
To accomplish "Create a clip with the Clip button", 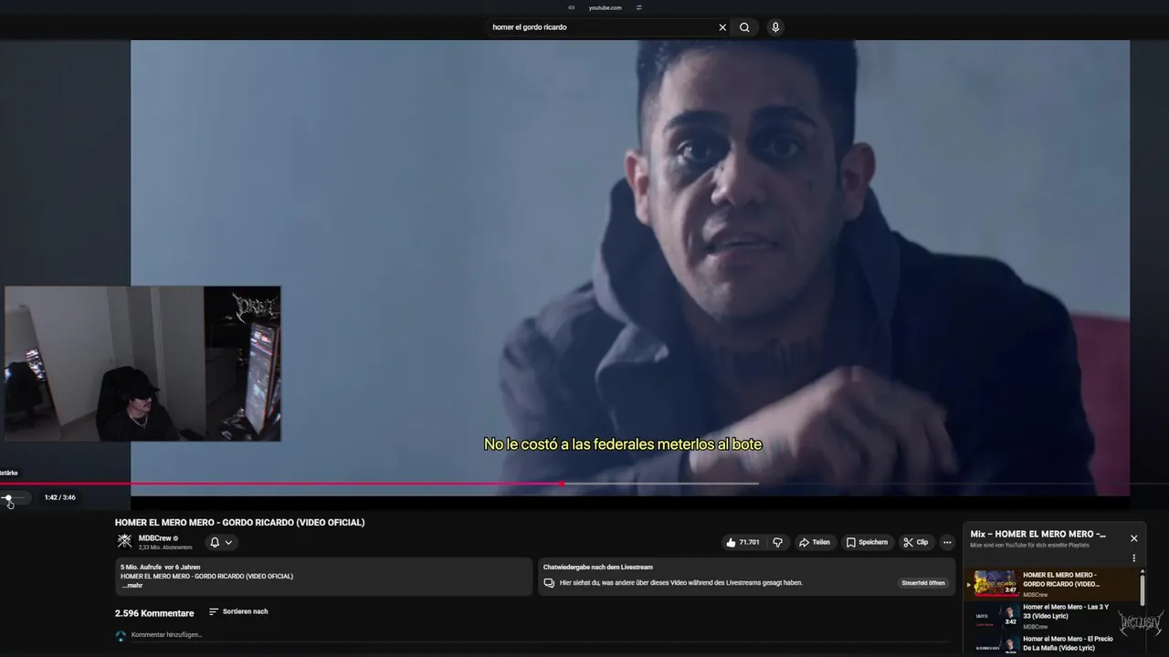I will pyautogui.click(x=916, y=542).
